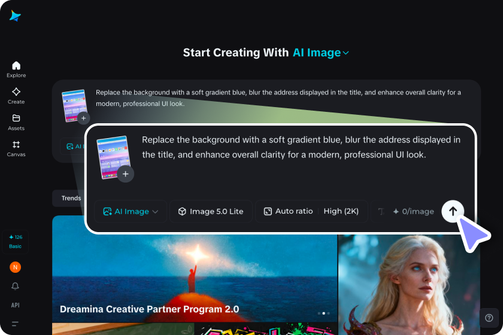Switch to the Trends tab

pos(71,198)
